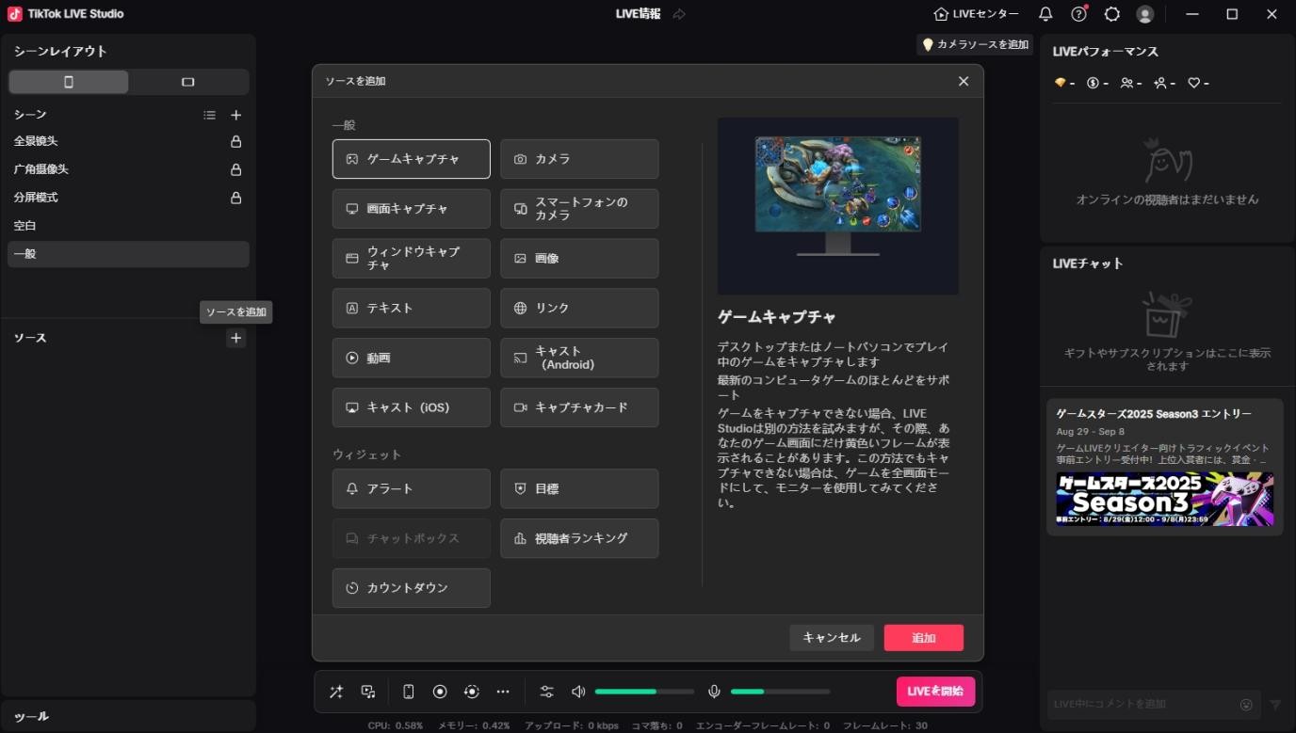1296x733 pixels.
Task: Click the smartphone connect icon in bottom toolbar
Action: (x=408, y=691)
